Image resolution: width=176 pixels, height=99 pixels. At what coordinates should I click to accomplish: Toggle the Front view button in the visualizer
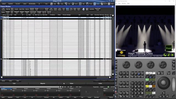(x=169, y=48)
